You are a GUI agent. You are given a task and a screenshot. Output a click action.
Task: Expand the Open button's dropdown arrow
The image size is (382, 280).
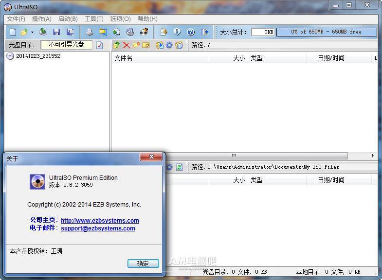32,32
